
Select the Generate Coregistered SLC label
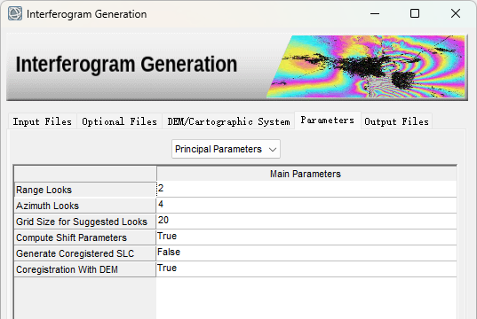85,253
